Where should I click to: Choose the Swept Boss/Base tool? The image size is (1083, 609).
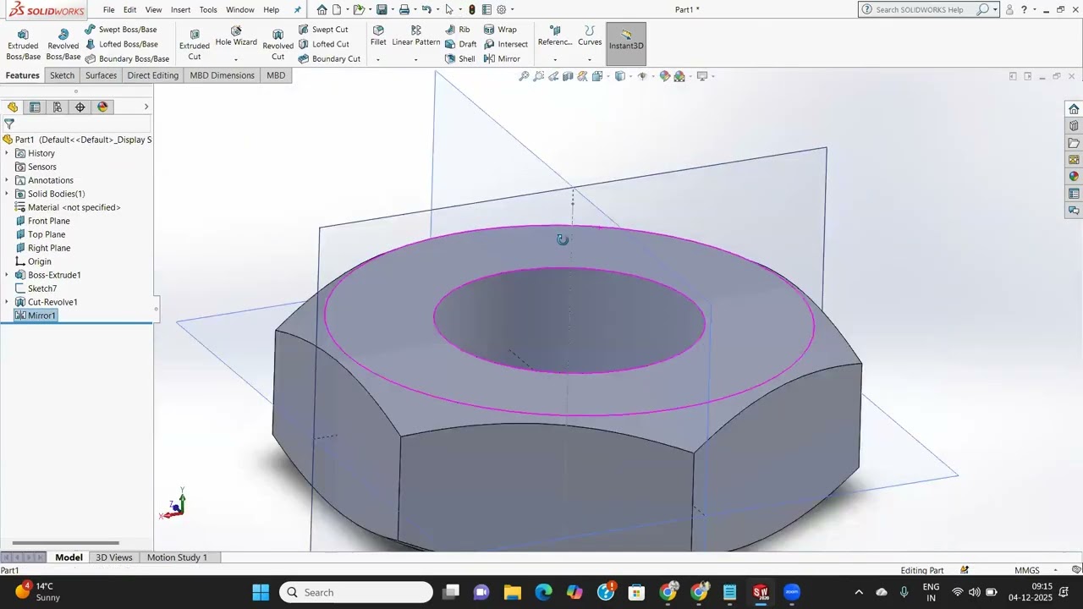pos(121,30)
